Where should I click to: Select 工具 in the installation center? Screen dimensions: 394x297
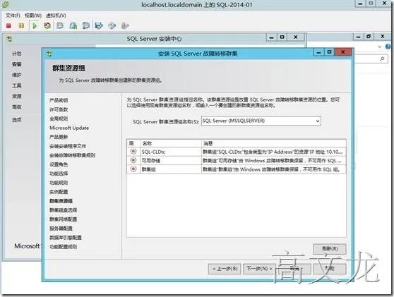[x=16, y=85]
